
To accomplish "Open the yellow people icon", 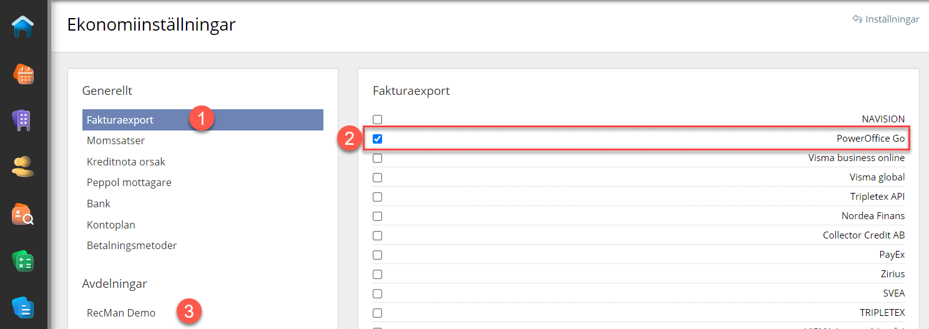I will click(x=22, y=166).
